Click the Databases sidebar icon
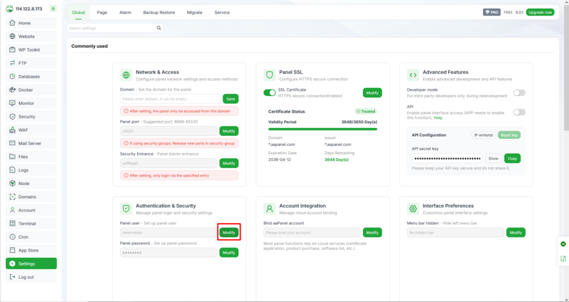The height and width of the screenshot is (302, 569). pos(13,77)
